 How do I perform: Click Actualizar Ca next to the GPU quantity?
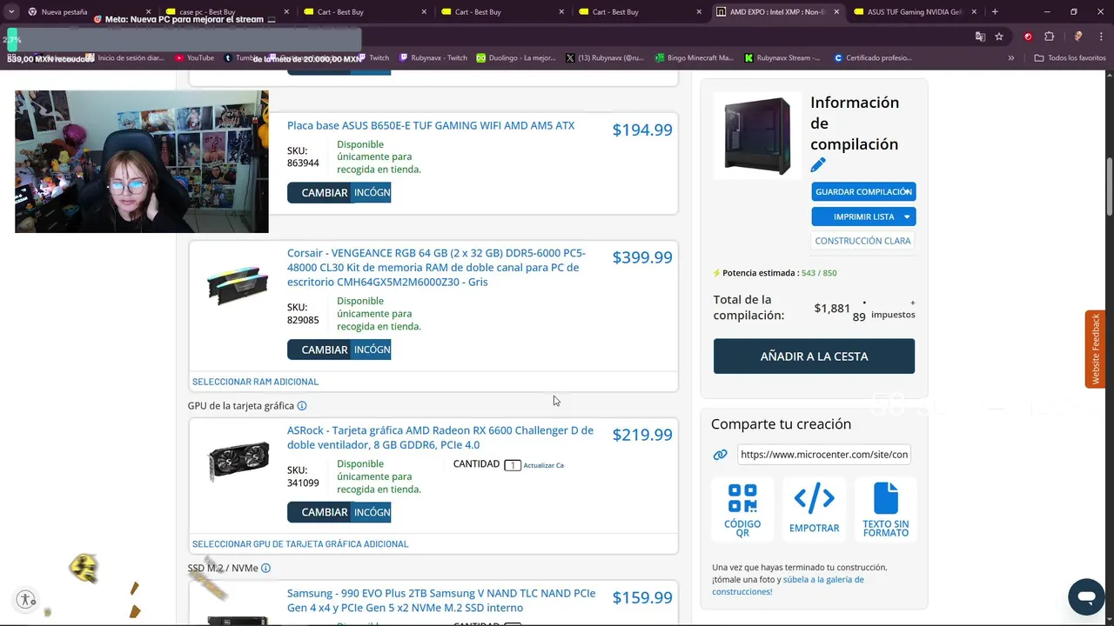544,465
